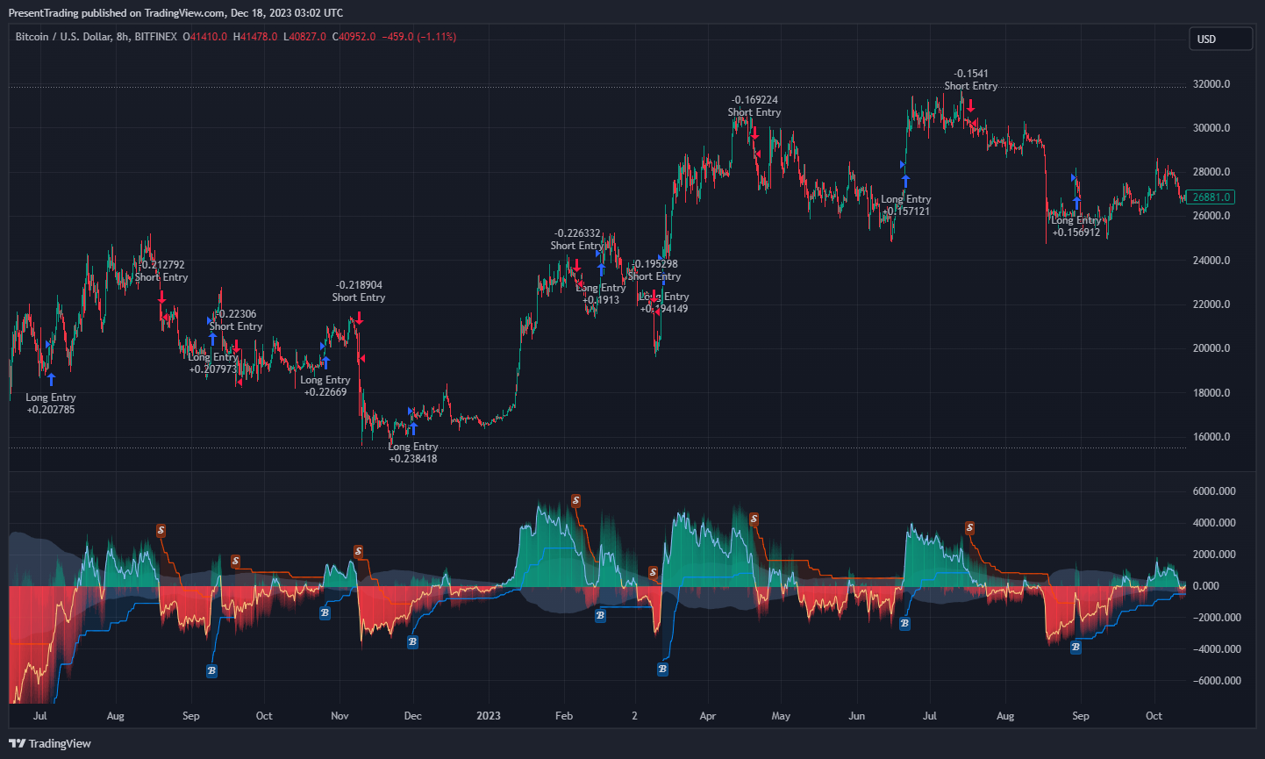Click the S sell marker in February

tap(575, 501)
